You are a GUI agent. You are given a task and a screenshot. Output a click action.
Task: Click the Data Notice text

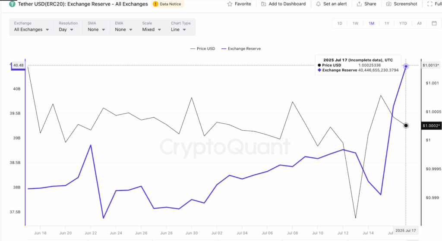[170, 4]
